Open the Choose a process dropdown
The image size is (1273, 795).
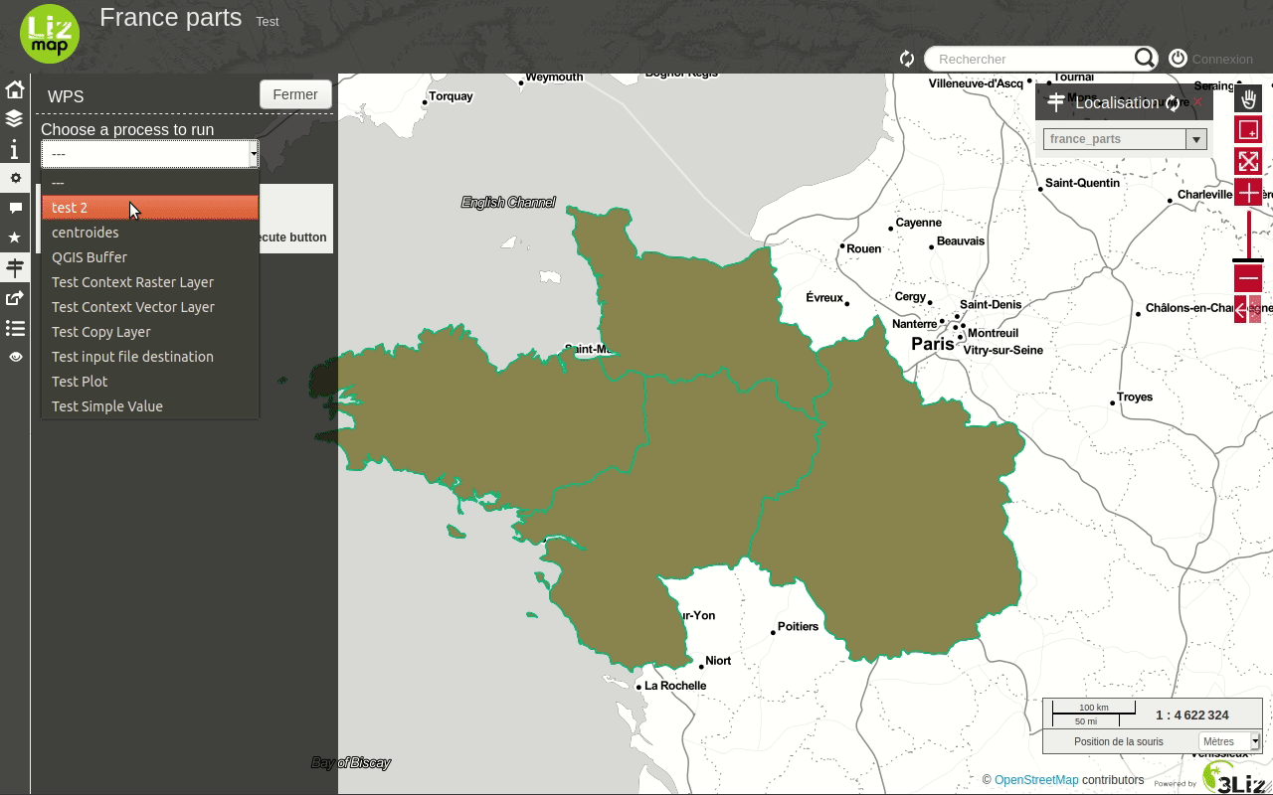click(x=150, y=154)
